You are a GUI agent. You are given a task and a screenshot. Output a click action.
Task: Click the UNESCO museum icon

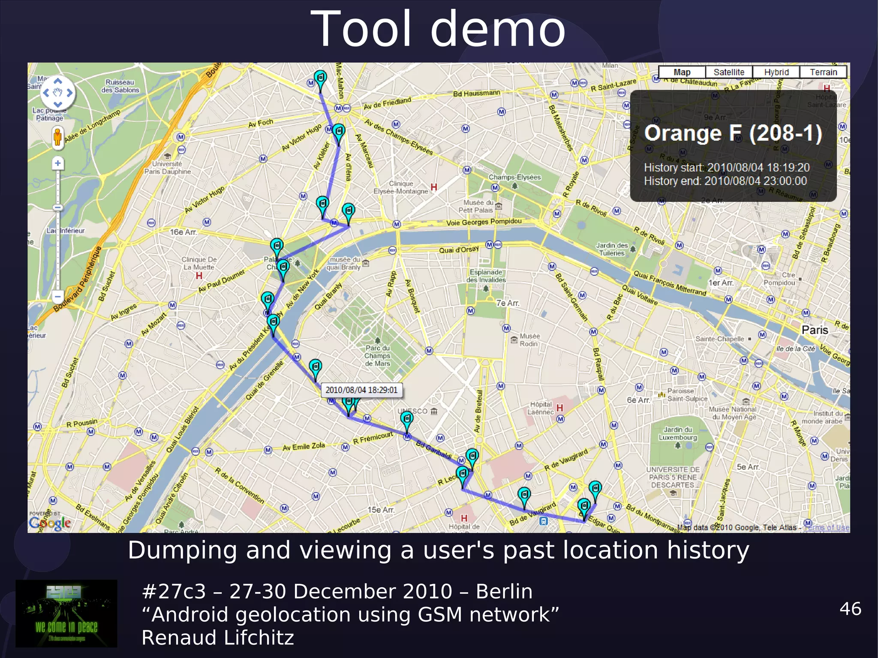point(434,412)
